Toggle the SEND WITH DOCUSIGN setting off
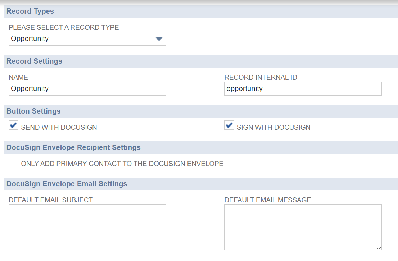This screenshot has height=261, width=398. point(13,125)
